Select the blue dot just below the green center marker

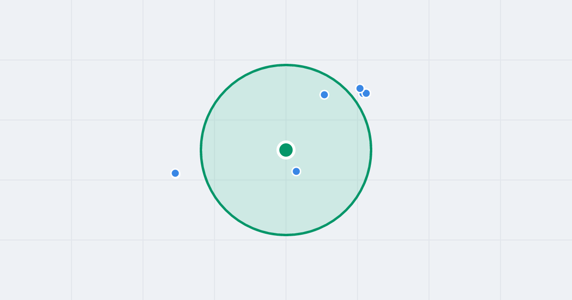(296, 171)
